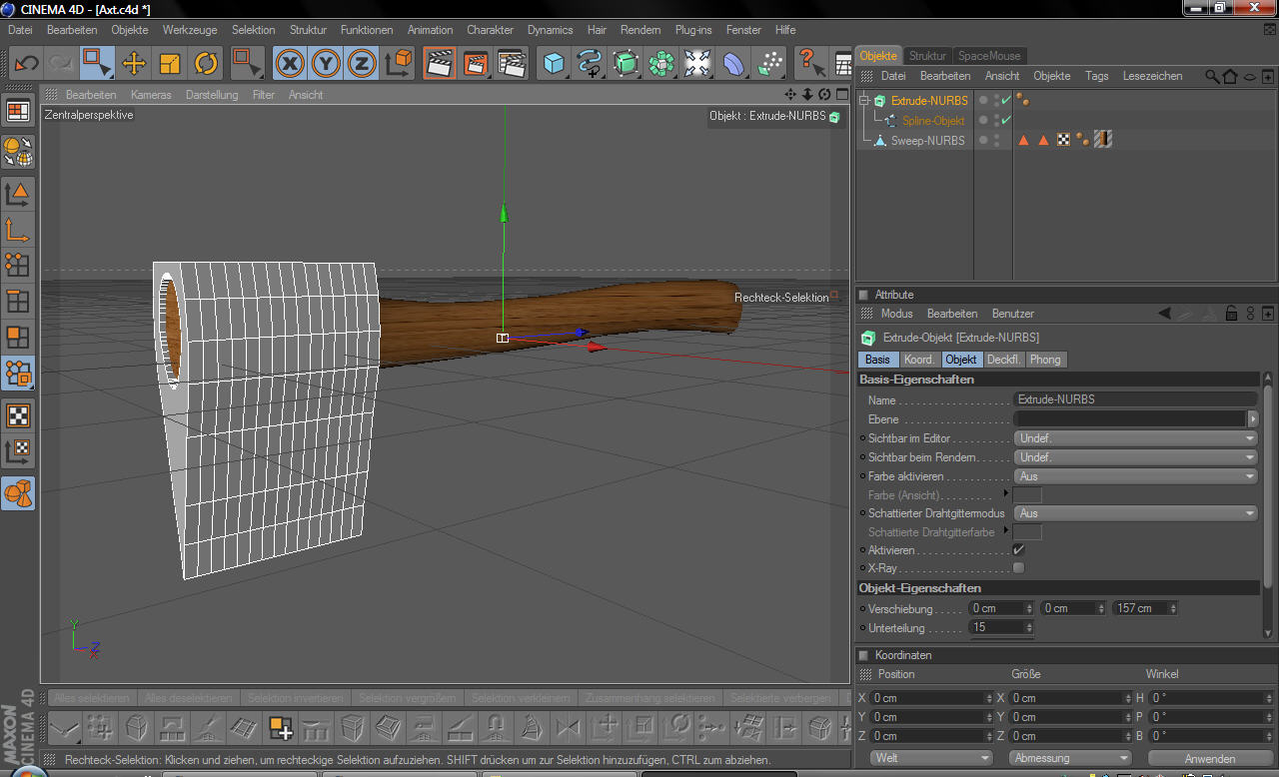Switch to the Deckfl. tab
1279x777 pixels.
pos(1003,360)
